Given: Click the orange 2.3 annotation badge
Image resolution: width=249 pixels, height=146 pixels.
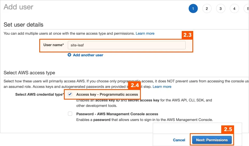Looking at the screenshot, I should tap(187, 35).
